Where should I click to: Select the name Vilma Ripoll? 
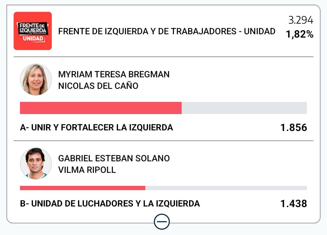(87, 170)
